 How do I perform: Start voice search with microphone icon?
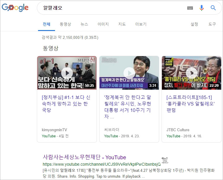(x=202, y=8)
